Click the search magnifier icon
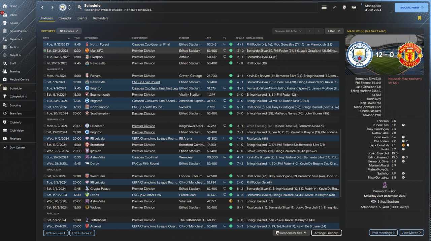431x241 pixels. (79, 7)
